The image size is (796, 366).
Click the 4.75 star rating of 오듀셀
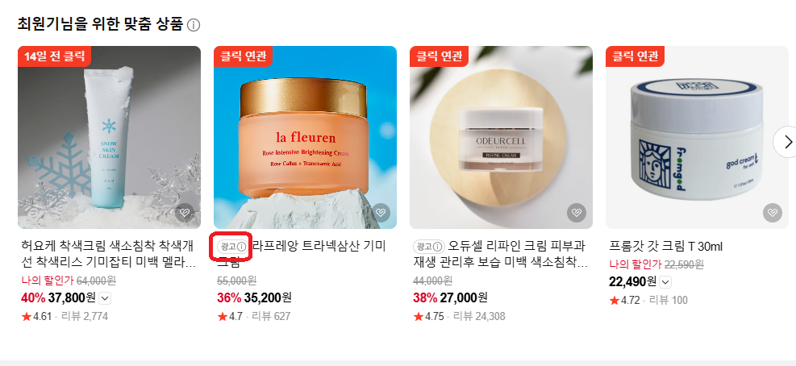428,317
